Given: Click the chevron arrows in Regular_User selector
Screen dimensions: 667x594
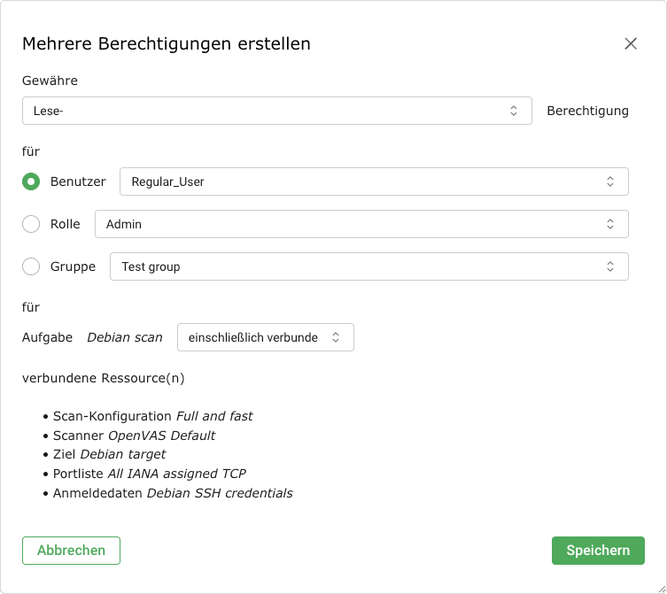Looking at the screenshot, I should tap(610, 181).
